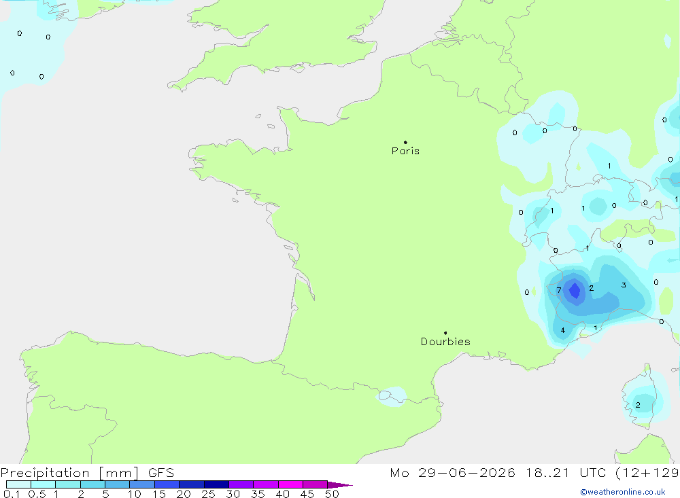This screenshot has width=680, height=498.
Task: Pick the lightest 0.1–0.5 mm legend swatch
Action: [18, 484]
